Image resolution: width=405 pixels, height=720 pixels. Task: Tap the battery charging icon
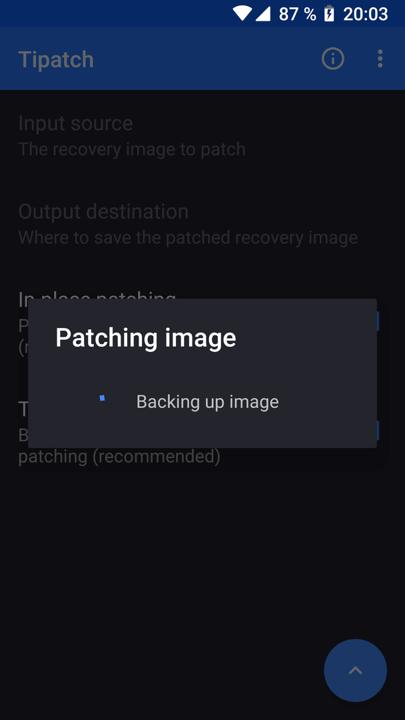tap(329, 14)
